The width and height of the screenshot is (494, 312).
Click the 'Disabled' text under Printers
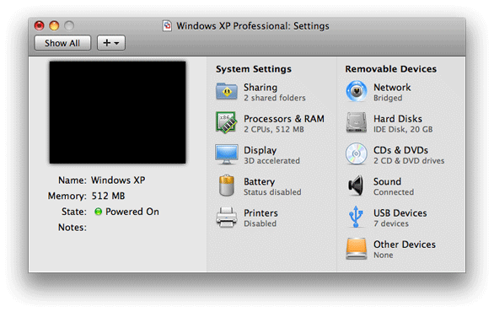click(x=260, y=223)
